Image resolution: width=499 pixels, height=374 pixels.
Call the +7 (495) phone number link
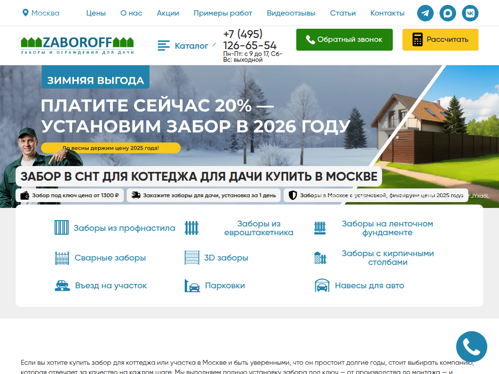[x=249, y=40]
